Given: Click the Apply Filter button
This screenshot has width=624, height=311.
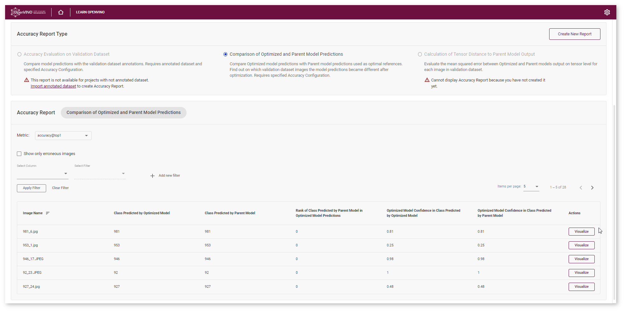Looking at the screenshot, I should [32, 188].
